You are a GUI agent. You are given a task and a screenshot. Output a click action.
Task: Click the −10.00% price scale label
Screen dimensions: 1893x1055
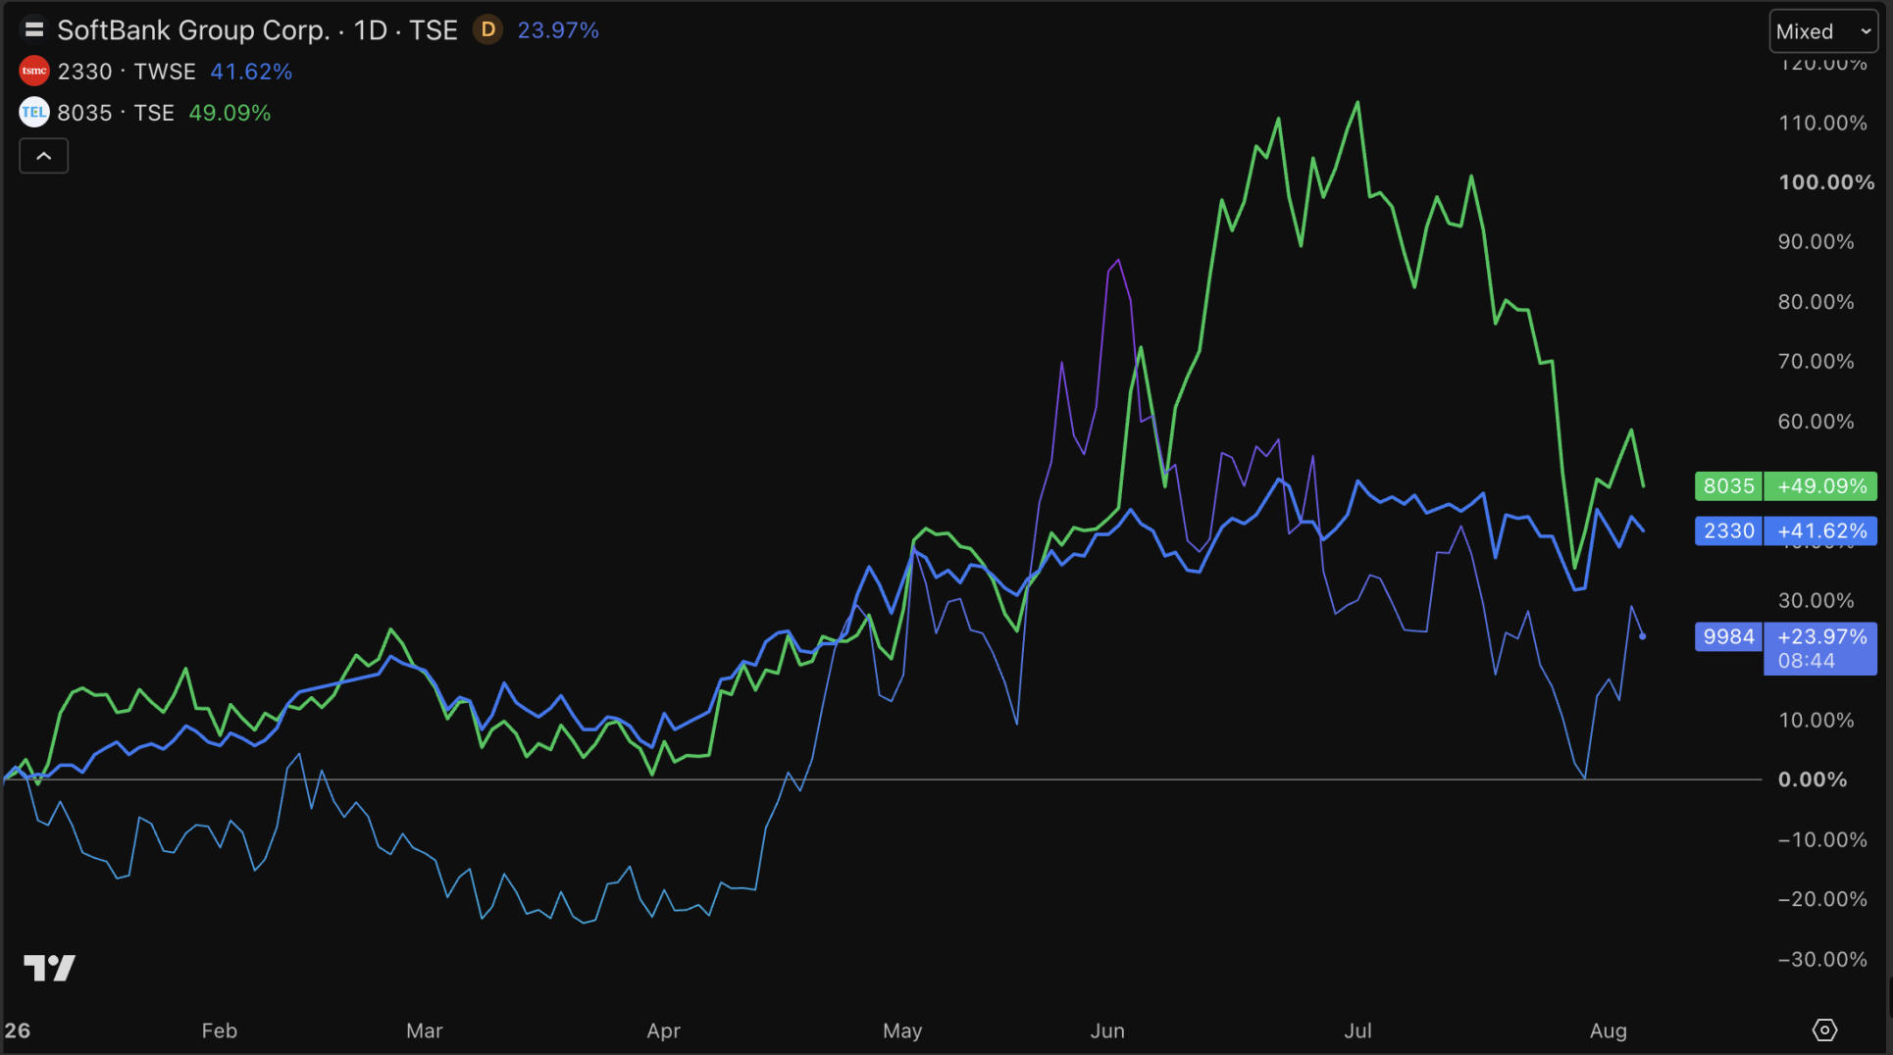pyautogui.click(x=1822, y=840)
